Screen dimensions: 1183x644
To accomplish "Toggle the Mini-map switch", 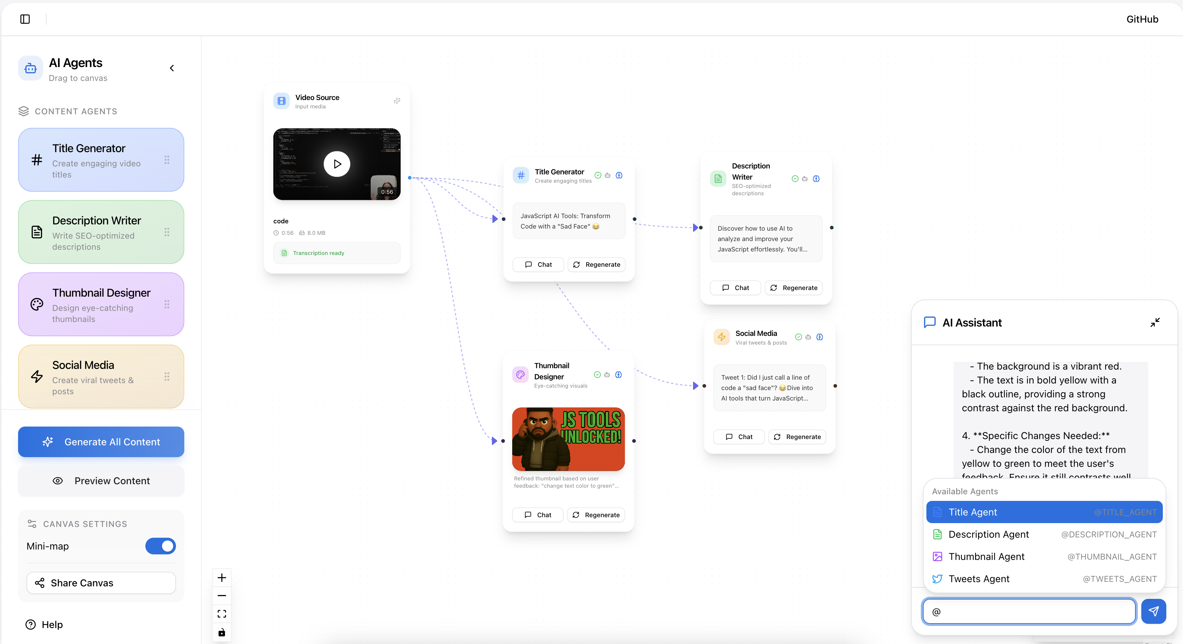I will [x=160, y=546].
